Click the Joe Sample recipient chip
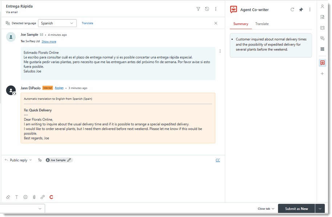The height and width of the screenshot is (217, 332). (x=59, y=160)
